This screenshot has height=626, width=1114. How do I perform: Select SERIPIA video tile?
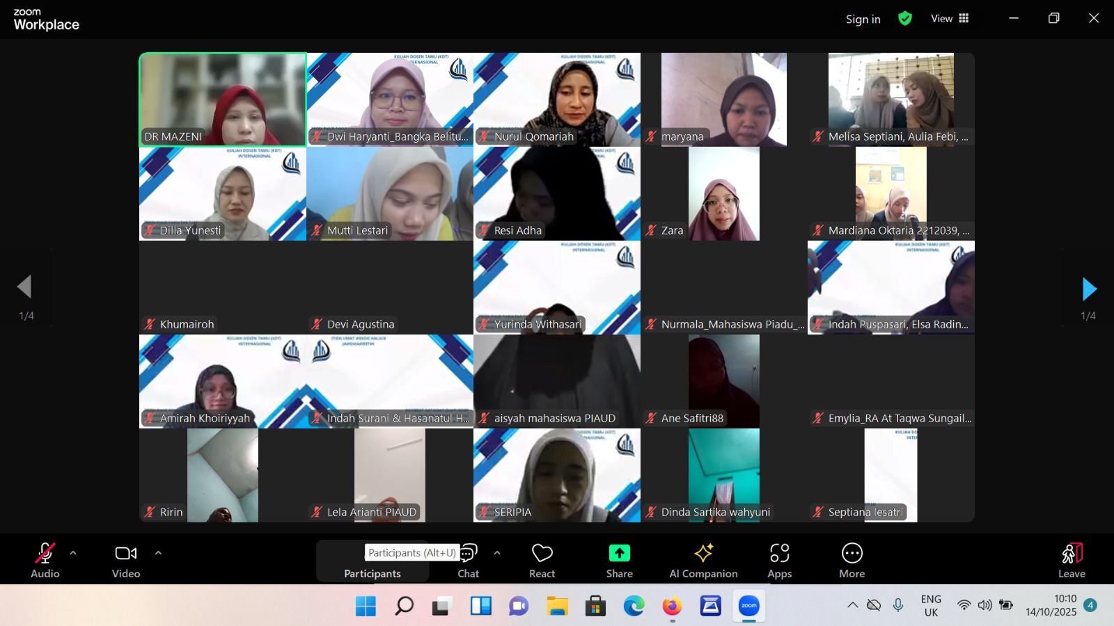pyautogui.click(x=557, y=475)
